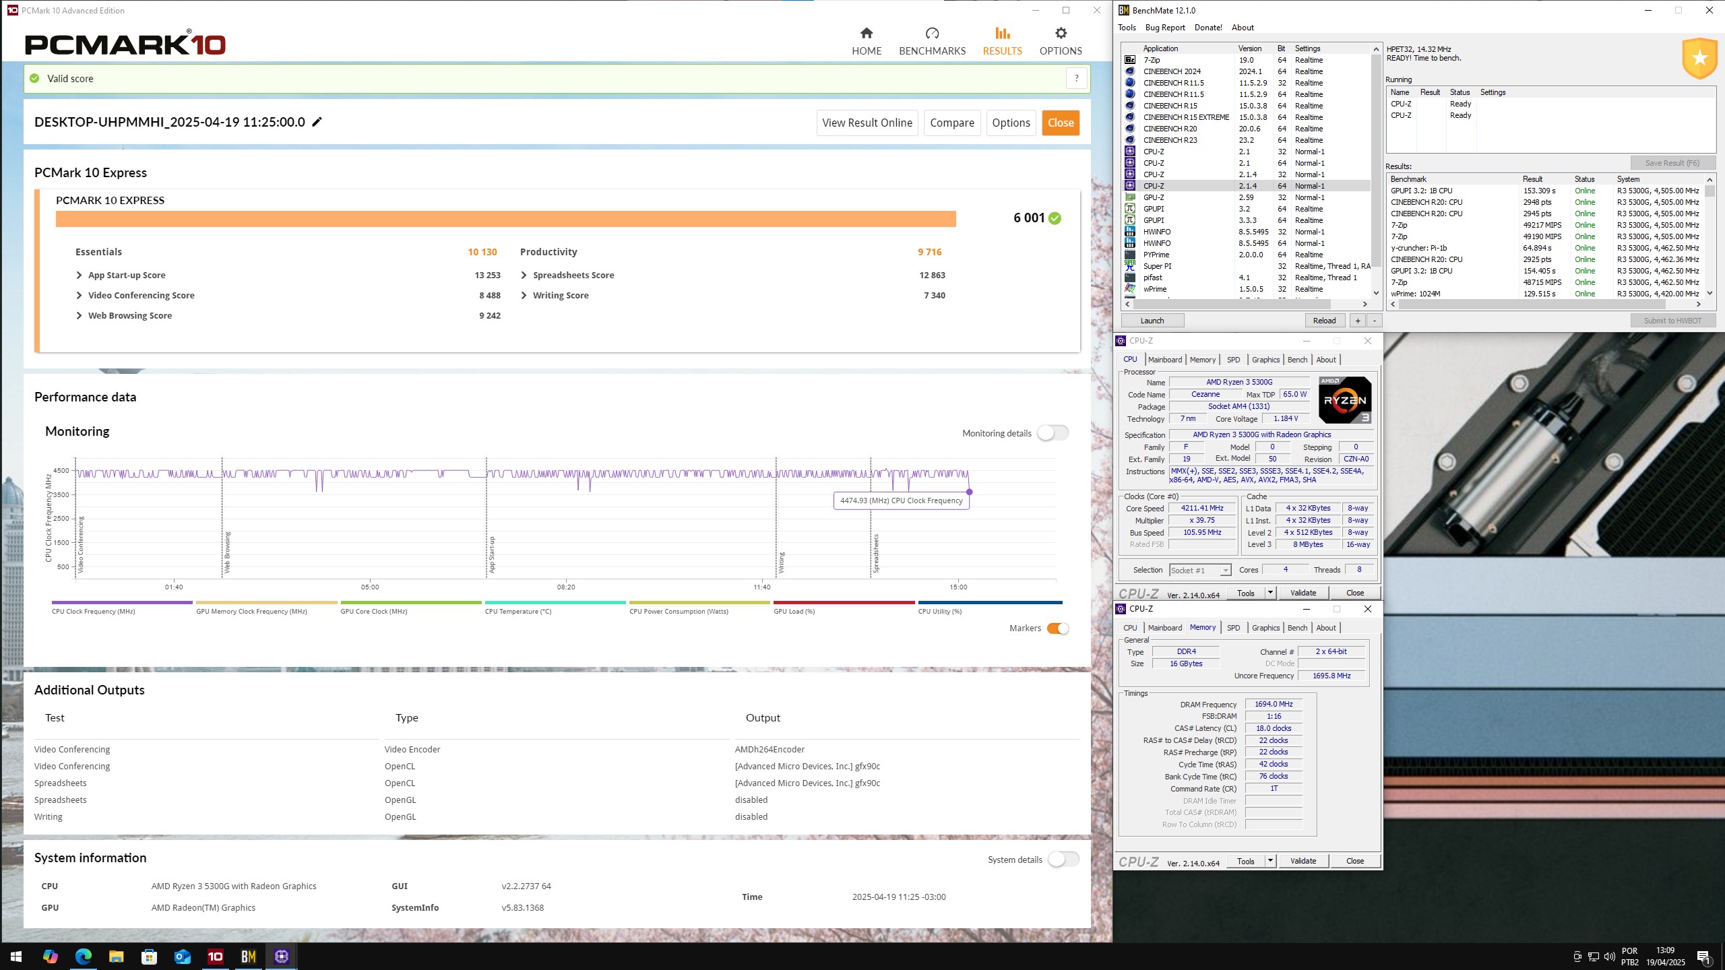Open Outlook from the taskbar

click(x=182, y=956)
